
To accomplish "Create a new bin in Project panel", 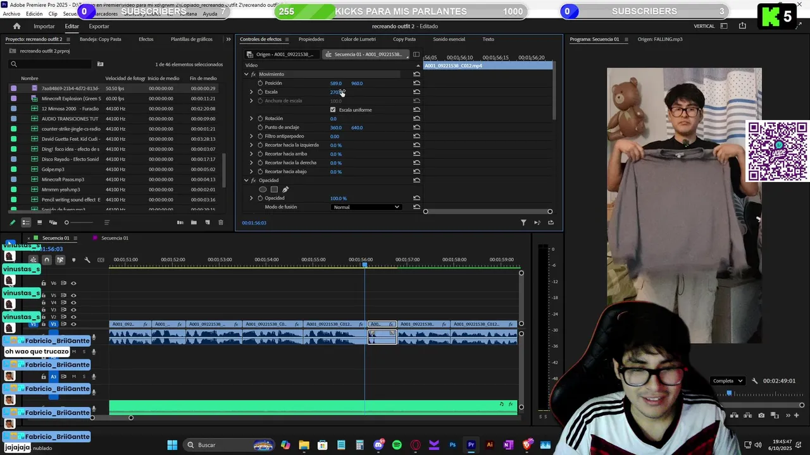I will coord(194,222).
